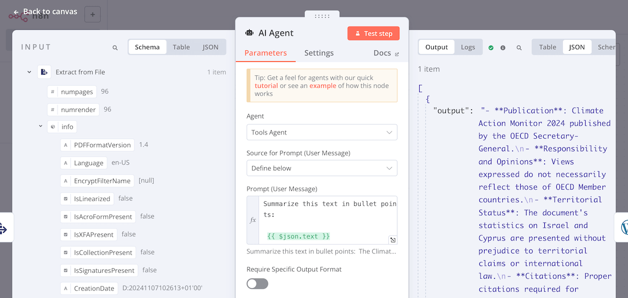The width and height of the screenshot is (628, 298).
Task: Show output as Schema
Action: click(606, 47)
